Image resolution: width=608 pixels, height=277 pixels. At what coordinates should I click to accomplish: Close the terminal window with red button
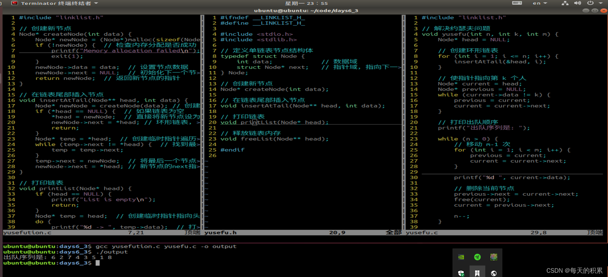[x=604, y=10]
